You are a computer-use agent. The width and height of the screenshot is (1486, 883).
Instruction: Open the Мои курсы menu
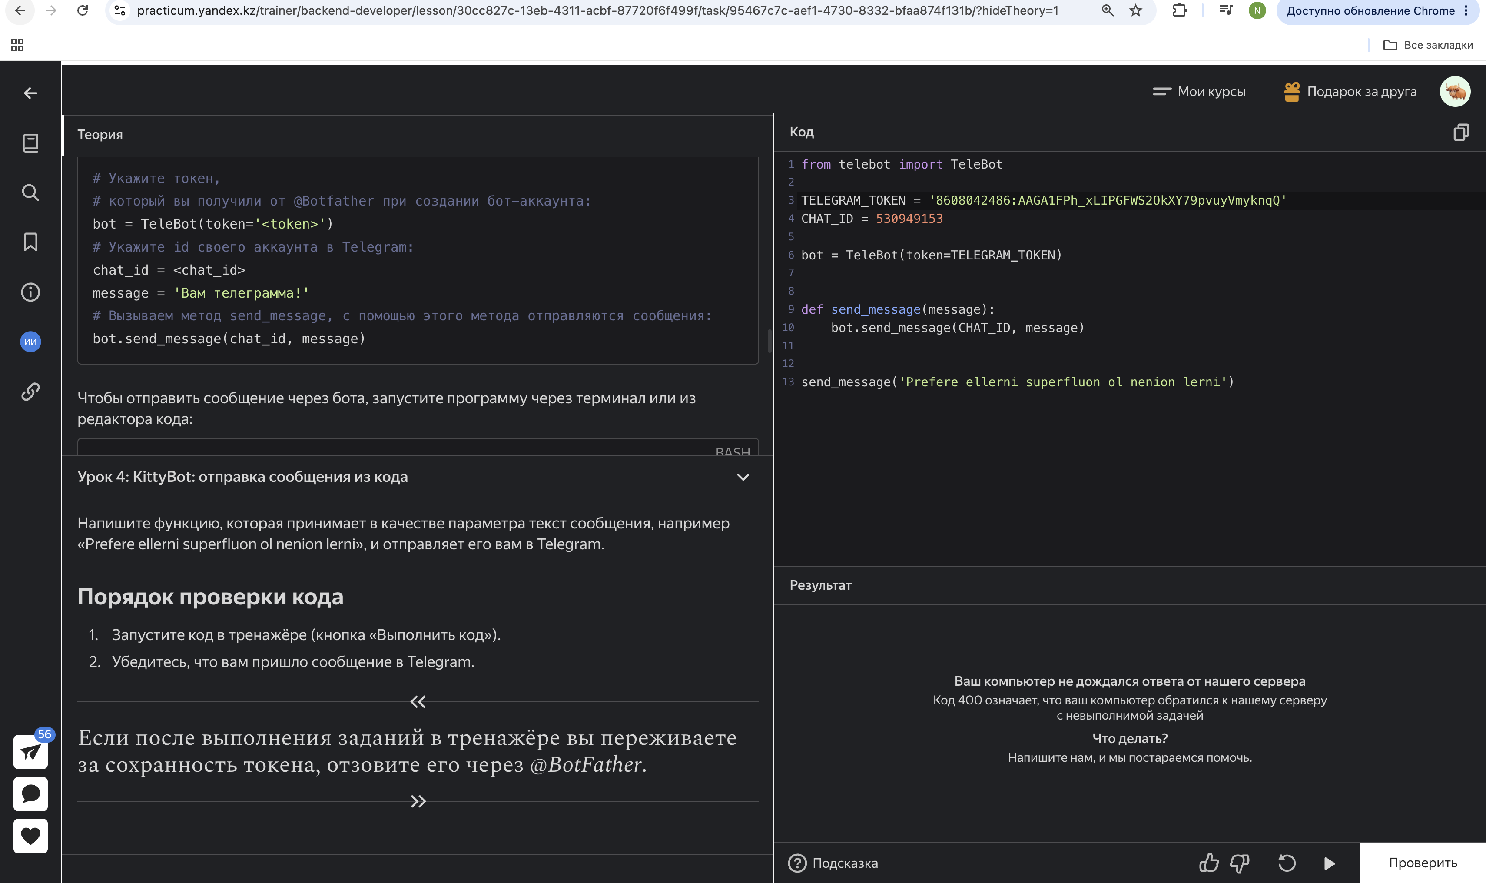(1199, 92)
